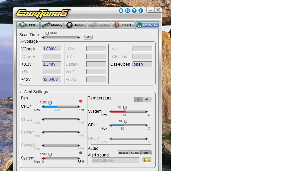Image resolution: width=287 pixels, height=179 pixels.
Task: Open the Tuner tab
Action: 76,25
